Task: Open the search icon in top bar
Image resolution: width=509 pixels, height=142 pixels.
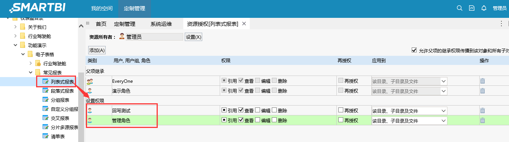Action: click(x=459, y=8)
